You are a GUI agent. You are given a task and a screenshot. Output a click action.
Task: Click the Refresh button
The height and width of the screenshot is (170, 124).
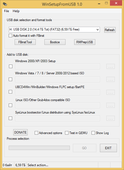click(110, 30)
